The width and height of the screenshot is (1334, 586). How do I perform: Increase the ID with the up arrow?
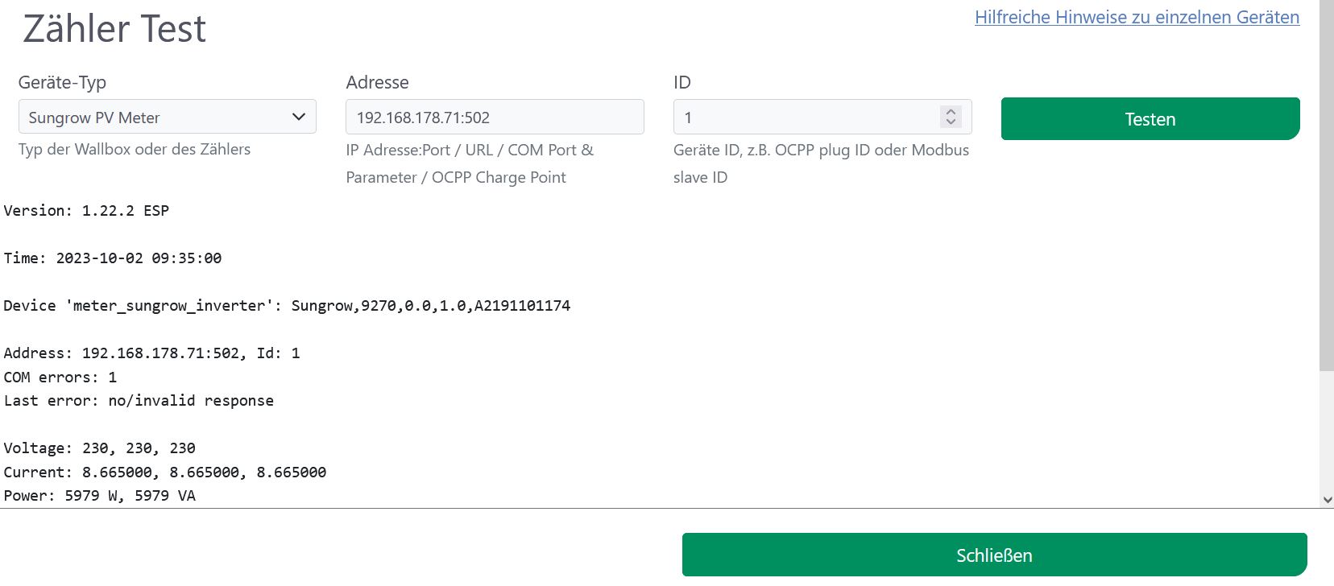[951, 112]
